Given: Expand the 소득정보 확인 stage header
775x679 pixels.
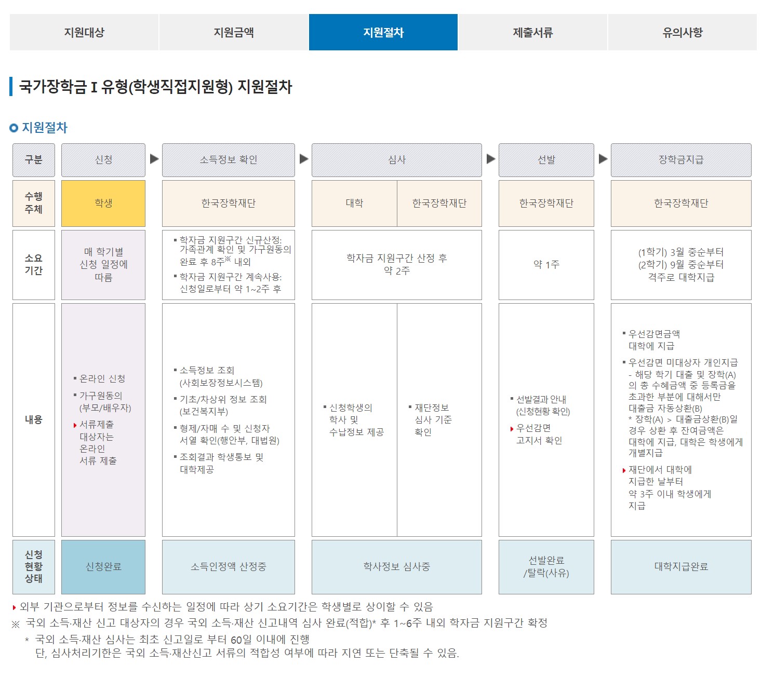Looking at the screenshot, I should pos(229,160).
